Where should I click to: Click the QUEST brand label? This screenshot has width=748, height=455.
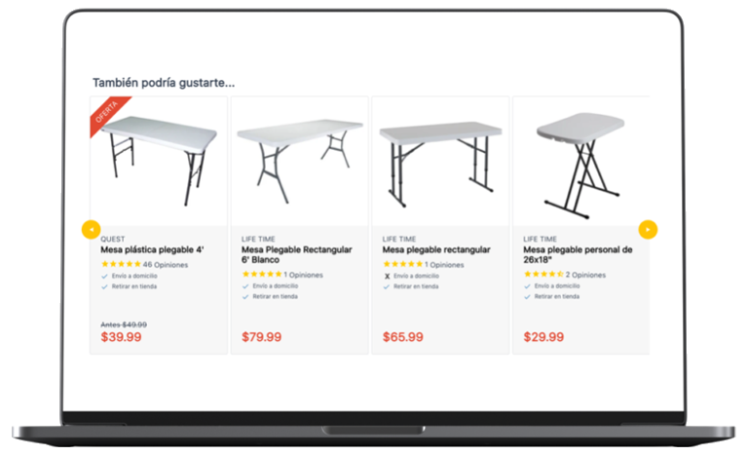coord(113,239)
